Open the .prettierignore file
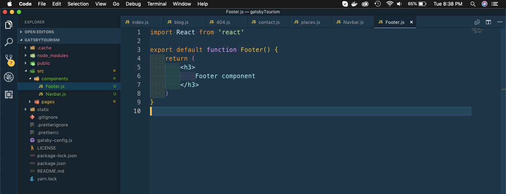 pos(69,125)
